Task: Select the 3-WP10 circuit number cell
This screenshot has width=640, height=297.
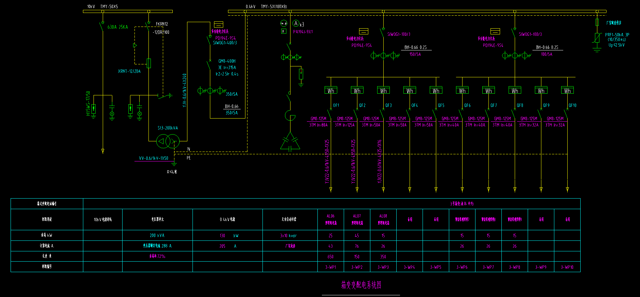Action: pyautogui.click(x=567, y=267)
